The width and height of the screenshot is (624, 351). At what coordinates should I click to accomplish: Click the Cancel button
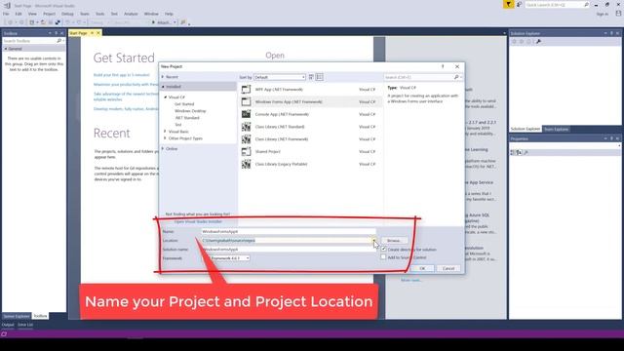pyautogui.click(x=448, y=269)
